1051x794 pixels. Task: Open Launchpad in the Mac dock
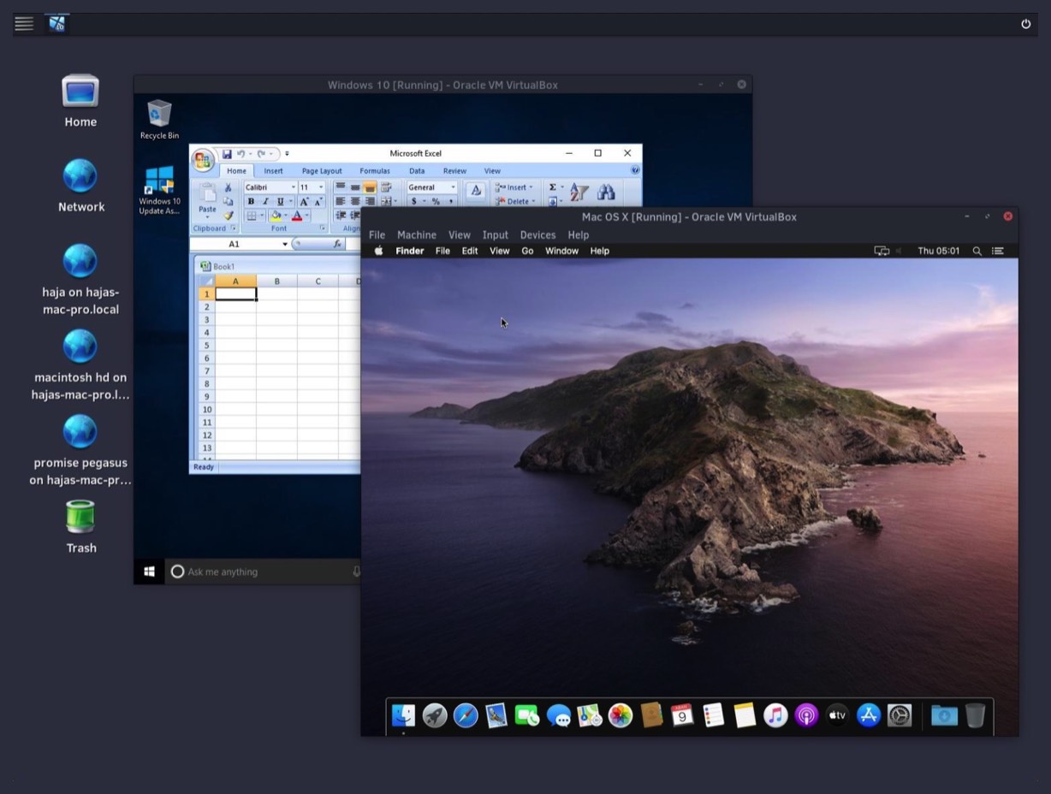pos(435,715)
